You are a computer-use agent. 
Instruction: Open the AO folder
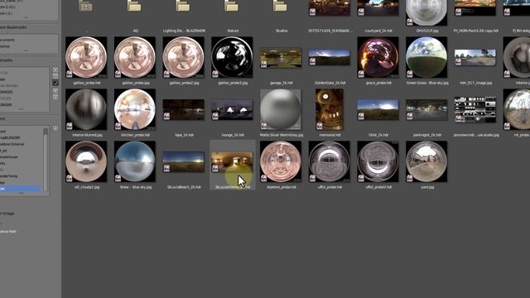point(134,6)
